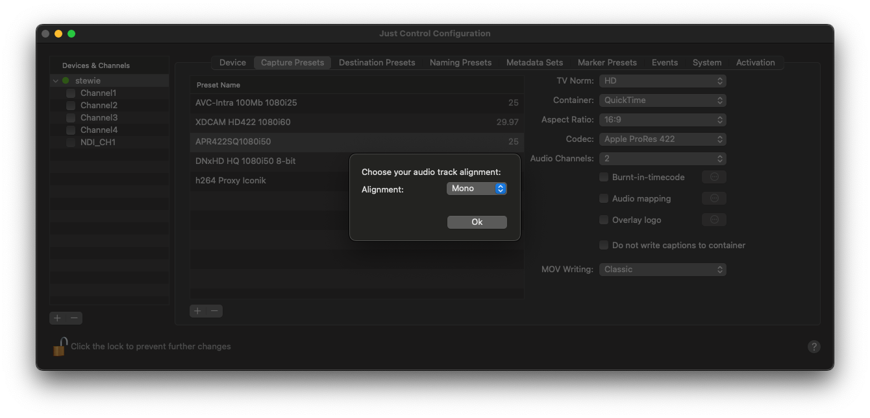Toggle Overlay logo checkbox
870x418 pixels.
(604, 220)
